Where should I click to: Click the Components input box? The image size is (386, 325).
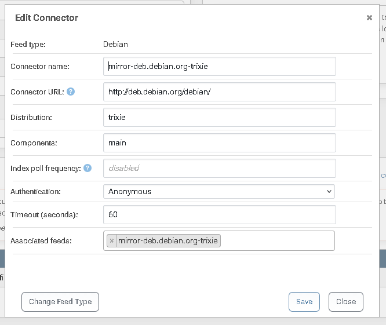tap(219, 143)
